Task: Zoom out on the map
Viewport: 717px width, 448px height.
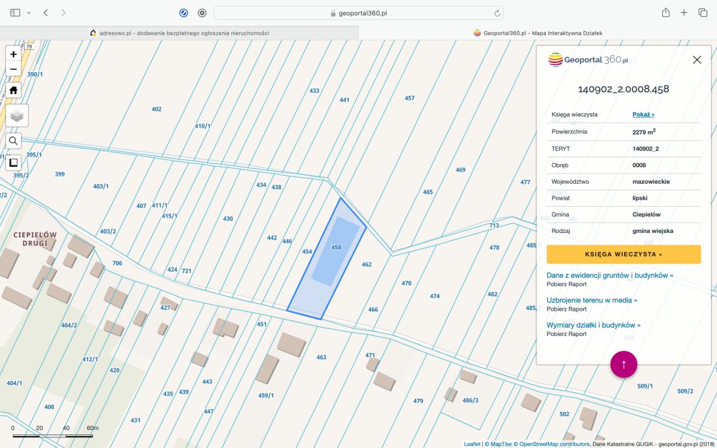Action: coord(13,69)
